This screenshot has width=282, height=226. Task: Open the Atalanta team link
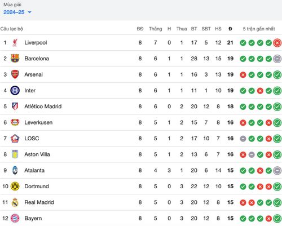point(34,170)
